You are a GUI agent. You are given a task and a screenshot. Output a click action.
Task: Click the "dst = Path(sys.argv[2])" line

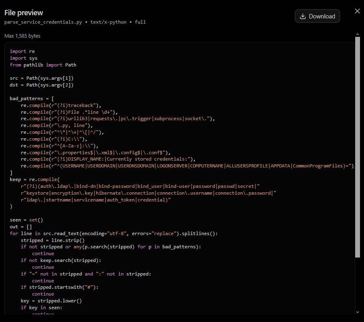click(x=42, y=85)
